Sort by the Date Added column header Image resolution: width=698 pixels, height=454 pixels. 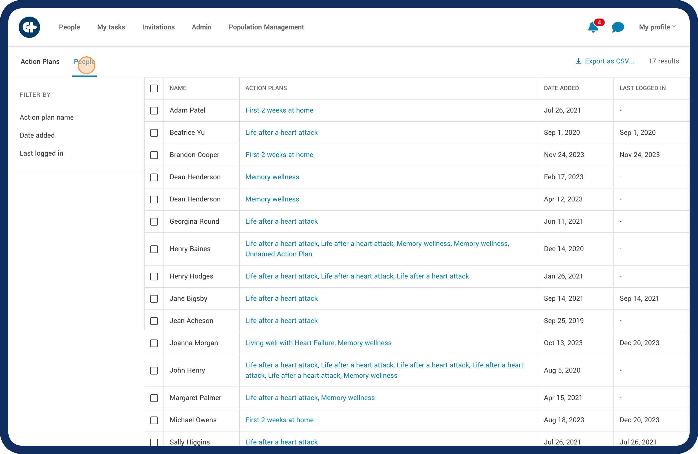coord(561,88)
